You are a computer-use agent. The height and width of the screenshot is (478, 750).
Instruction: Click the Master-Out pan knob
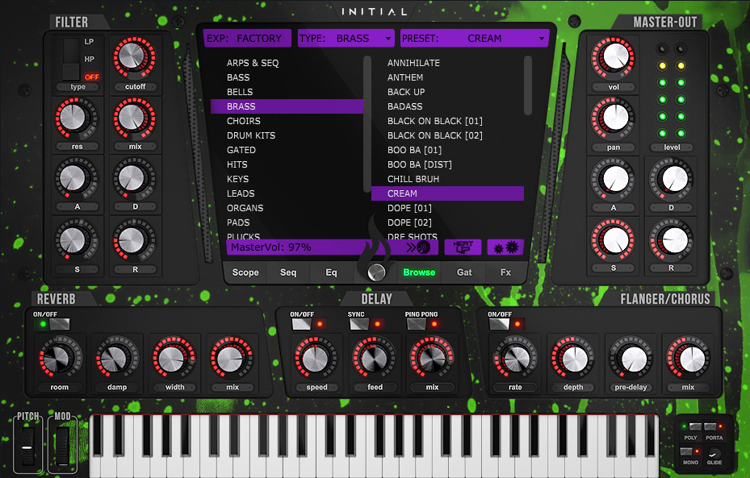614,118
